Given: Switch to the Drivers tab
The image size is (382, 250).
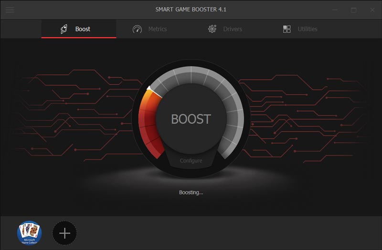Looking at the screenshot, I should 228,29.
